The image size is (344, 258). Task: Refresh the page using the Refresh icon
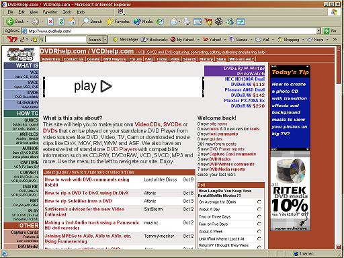pyautogui.click(x=61, y=21)
